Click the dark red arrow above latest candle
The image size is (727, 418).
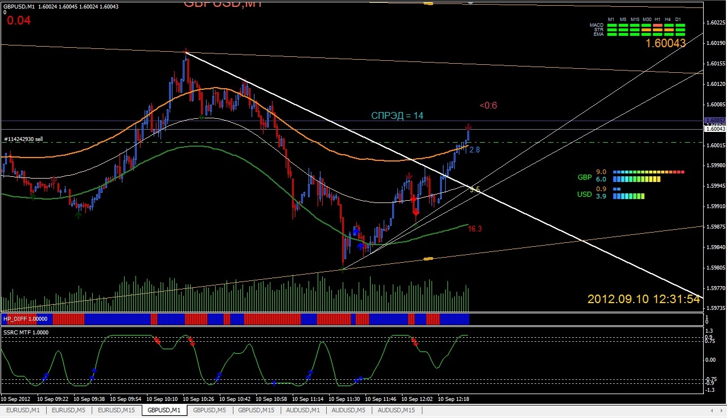469,127
